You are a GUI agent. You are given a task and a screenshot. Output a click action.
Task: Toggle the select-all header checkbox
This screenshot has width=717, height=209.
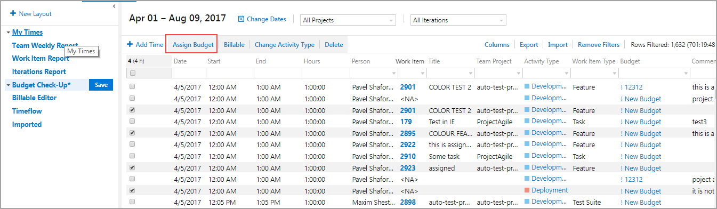(133, 73)
